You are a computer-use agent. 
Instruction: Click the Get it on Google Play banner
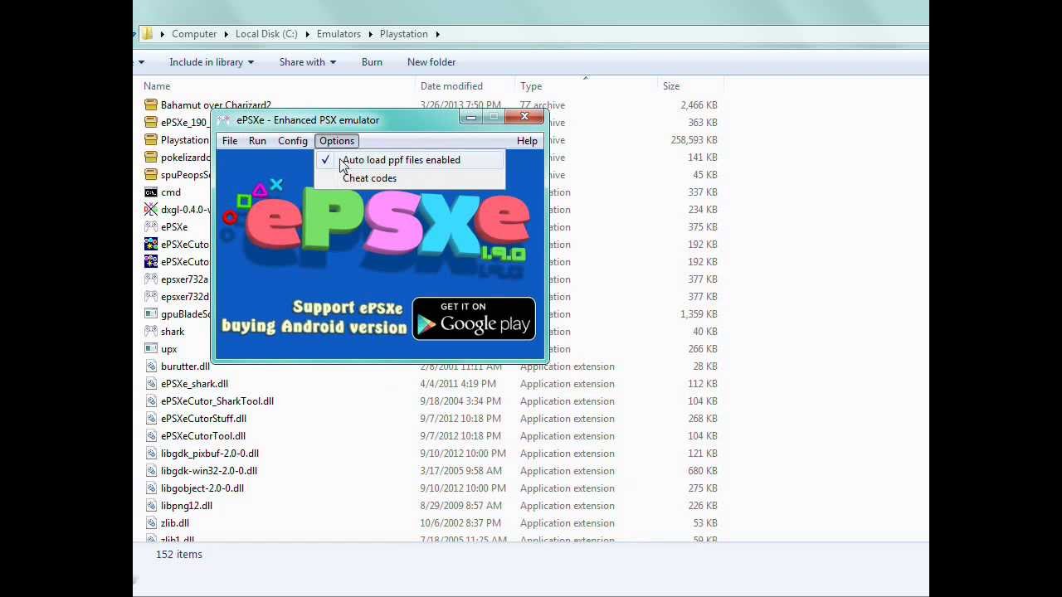pyautogui.click(x=474, y=318)
